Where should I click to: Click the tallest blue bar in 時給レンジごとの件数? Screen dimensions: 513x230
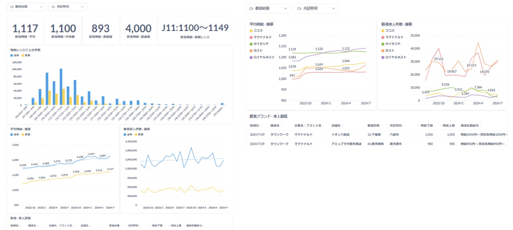point(61,87)
